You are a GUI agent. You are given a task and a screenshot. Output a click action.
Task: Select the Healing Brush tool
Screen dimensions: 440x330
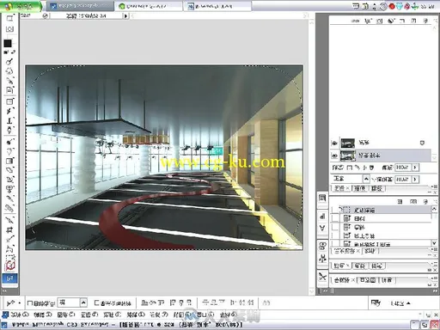pos(9,208)
